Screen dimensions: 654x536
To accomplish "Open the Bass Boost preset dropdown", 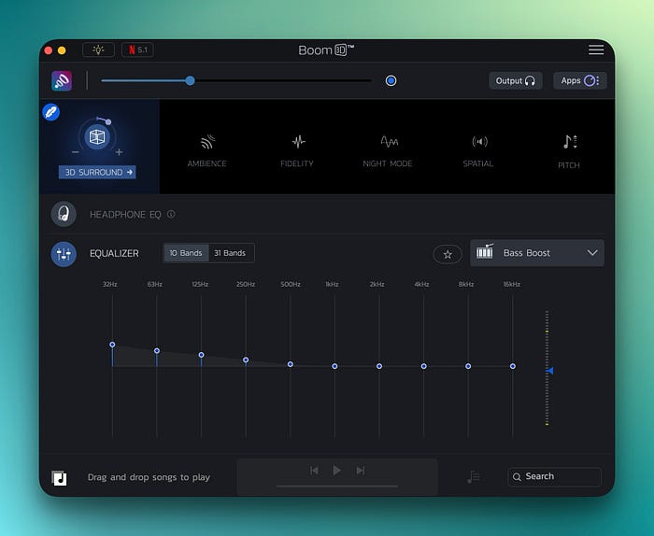I will pyautogui.click(x=537, y=253).
